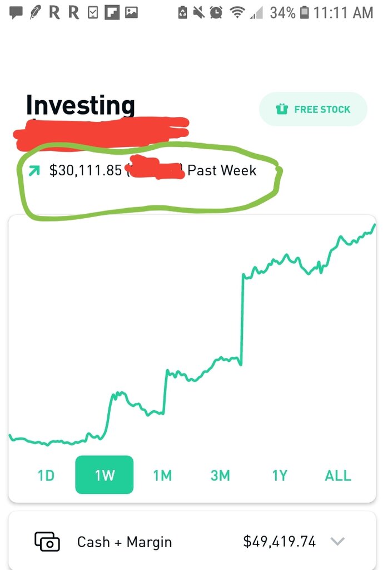The height and width of the screenshot is (570, 383).
Task: Tap the Wi-Fi status icon
Action: click(x=237, y=13)
